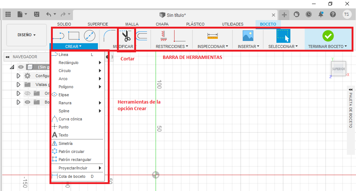Select the Rectangle tool icon in the toolbar
356x191 pixels.
point(74,36)
